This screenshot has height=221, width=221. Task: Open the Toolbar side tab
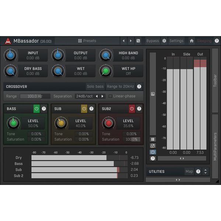(x=215, y=81)
